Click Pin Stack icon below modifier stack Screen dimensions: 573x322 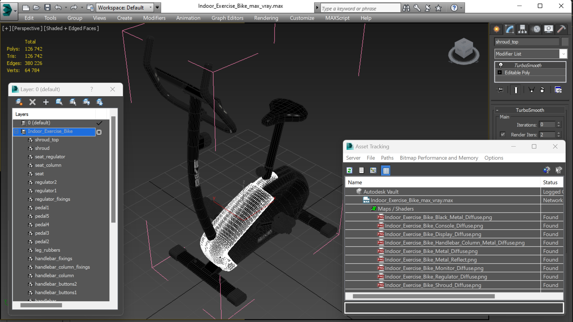click(500, 90)
